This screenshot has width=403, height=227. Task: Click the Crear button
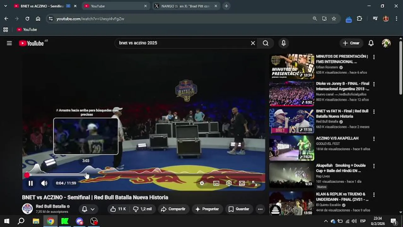click(351, 43)
